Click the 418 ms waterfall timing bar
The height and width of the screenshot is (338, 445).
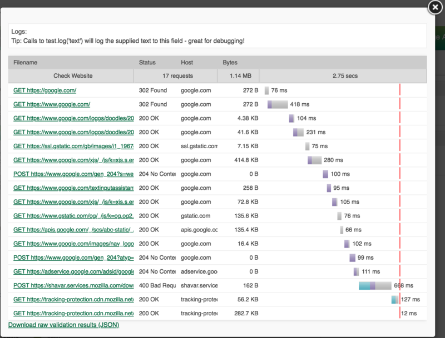point(278,104)
